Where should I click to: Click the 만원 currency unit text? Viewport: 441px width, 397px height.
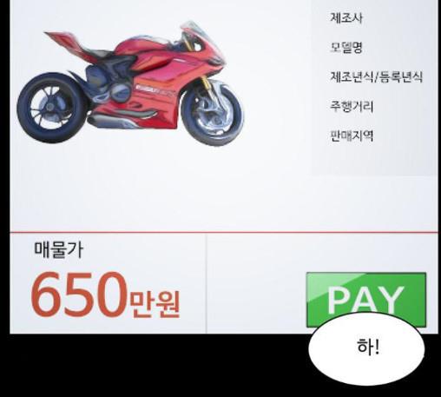155,304
